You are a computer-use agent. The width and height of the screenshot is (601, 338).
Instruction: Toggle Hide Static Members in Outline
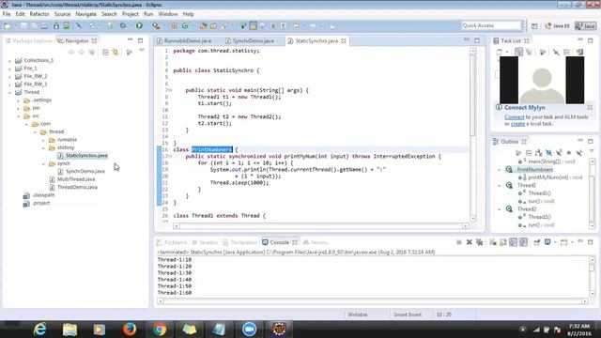[559, 153]
